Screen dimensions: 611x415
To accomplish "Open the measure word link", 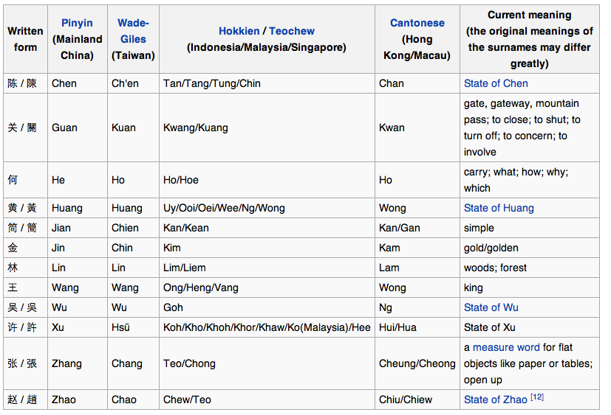I will click(506, 347).
